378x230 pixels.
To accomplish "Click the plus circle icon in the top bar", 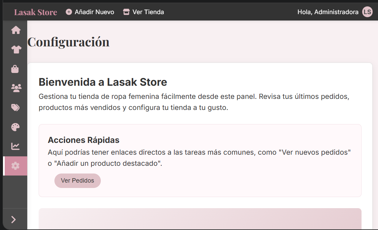I will pos(69,12).
